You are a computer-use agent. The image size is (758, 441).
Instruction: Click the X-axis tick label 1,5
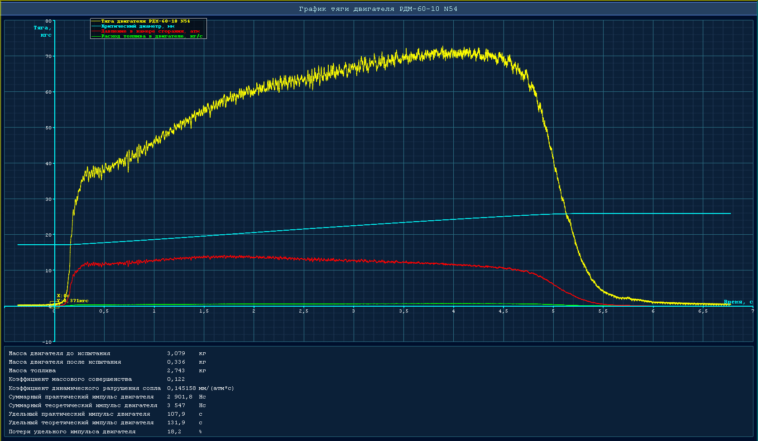[204, 311]
